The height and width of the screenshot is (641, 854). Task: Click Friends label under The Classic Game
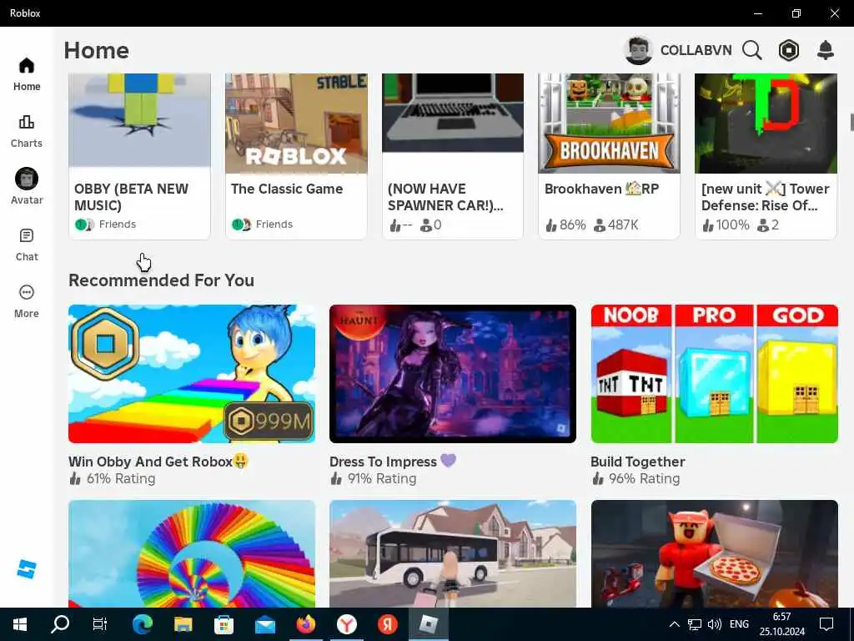point(274,224)
